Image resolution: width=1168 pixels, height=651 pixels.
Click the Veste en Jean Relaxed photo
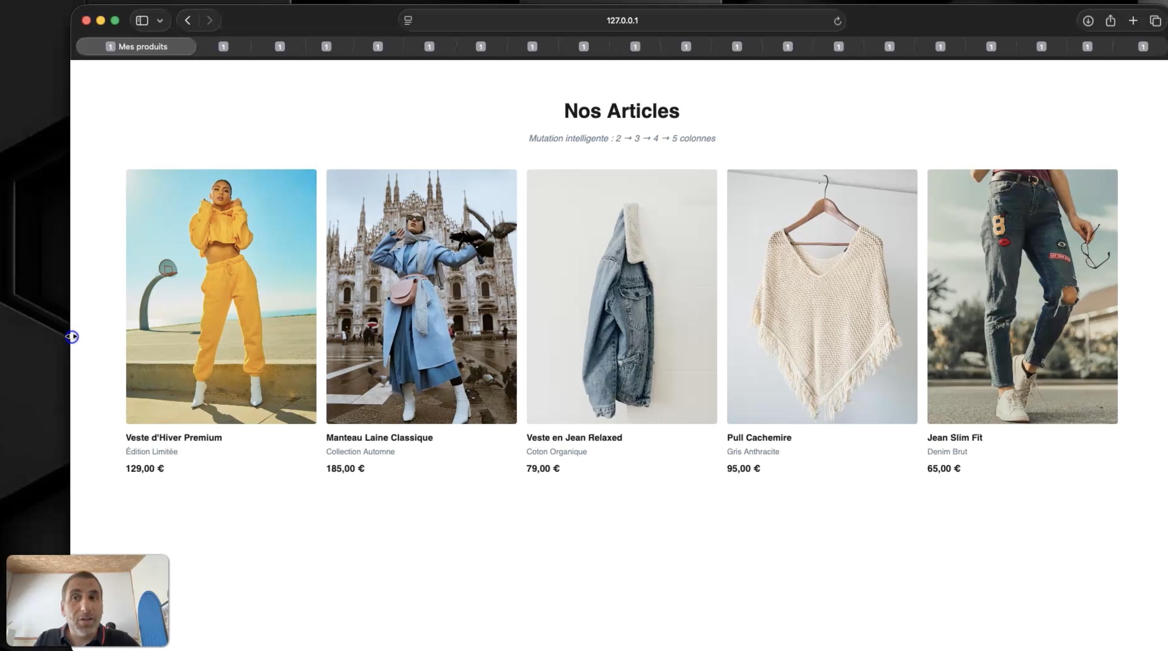coord(621,296)
